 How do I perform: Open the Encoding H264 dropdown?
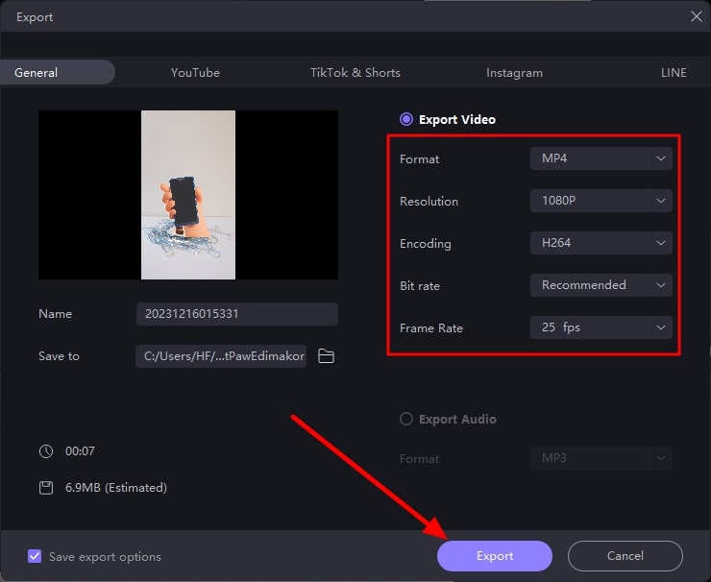coord(601,243)
